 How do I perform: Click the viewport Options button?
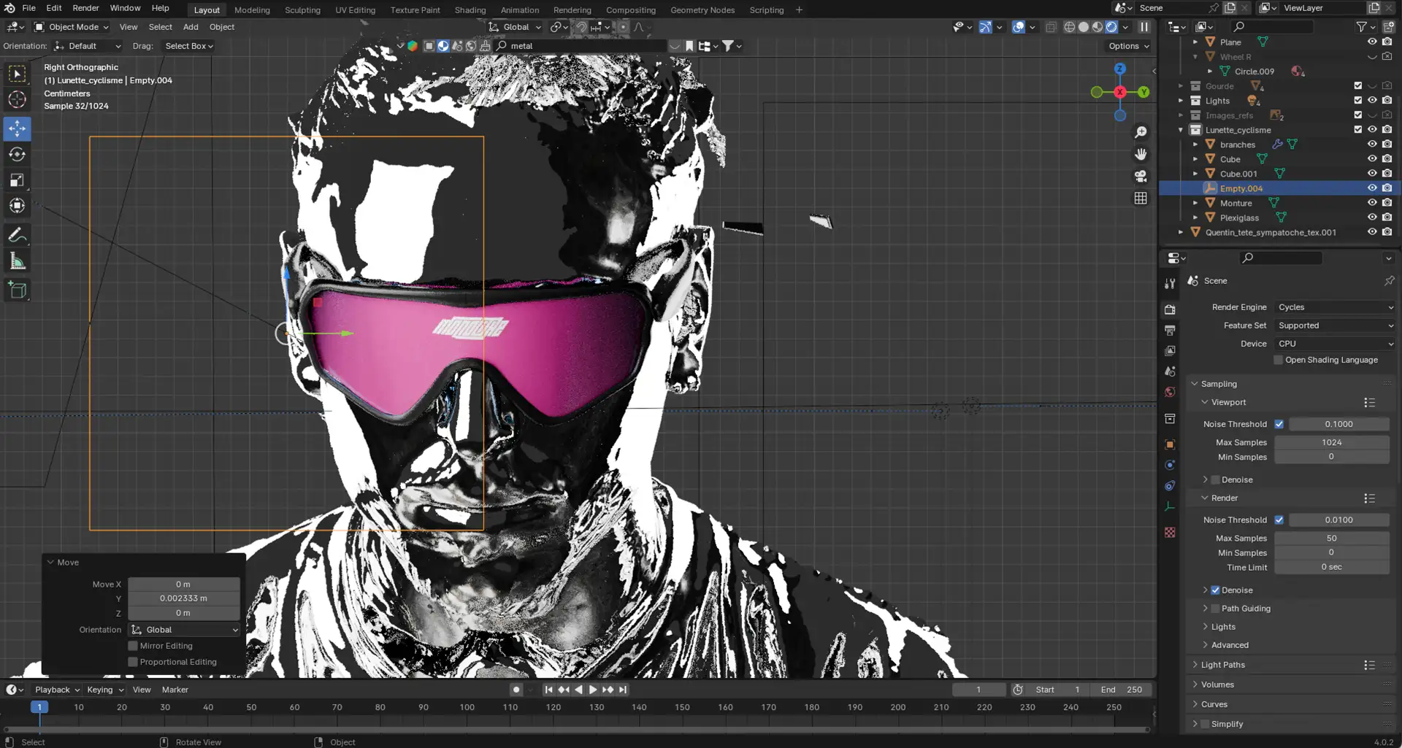(1128, 46)
